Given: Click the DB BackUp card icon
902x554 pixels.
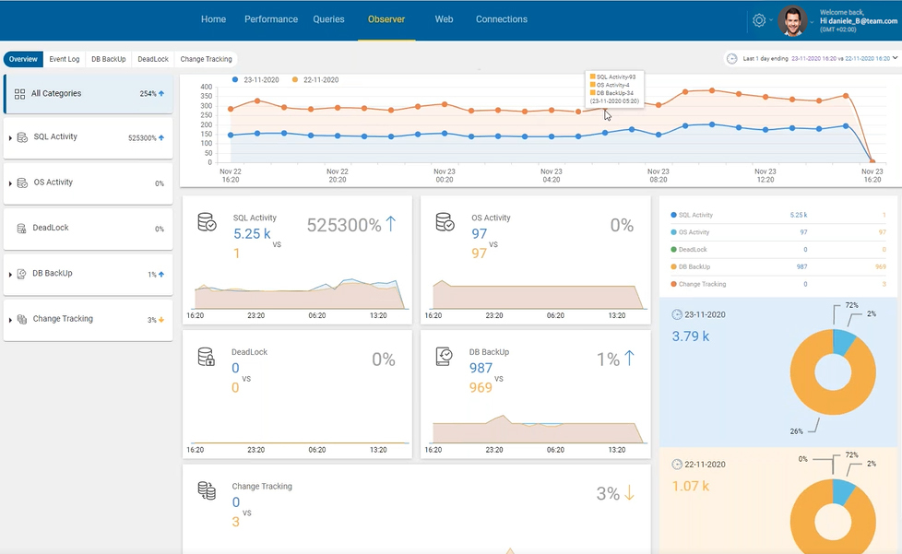Looking at the screenshot, I should pyautogui.click(x=445, y=357).
